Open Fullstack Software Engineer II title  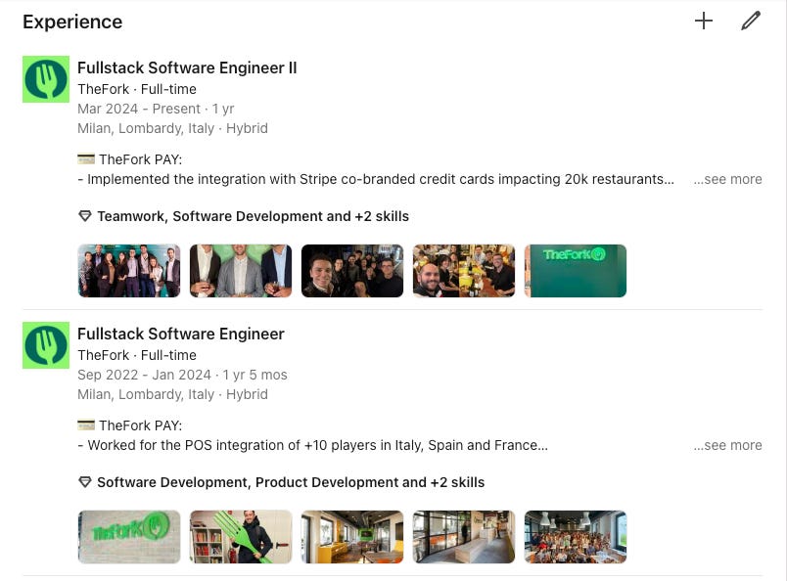click(x=187, y=67)
